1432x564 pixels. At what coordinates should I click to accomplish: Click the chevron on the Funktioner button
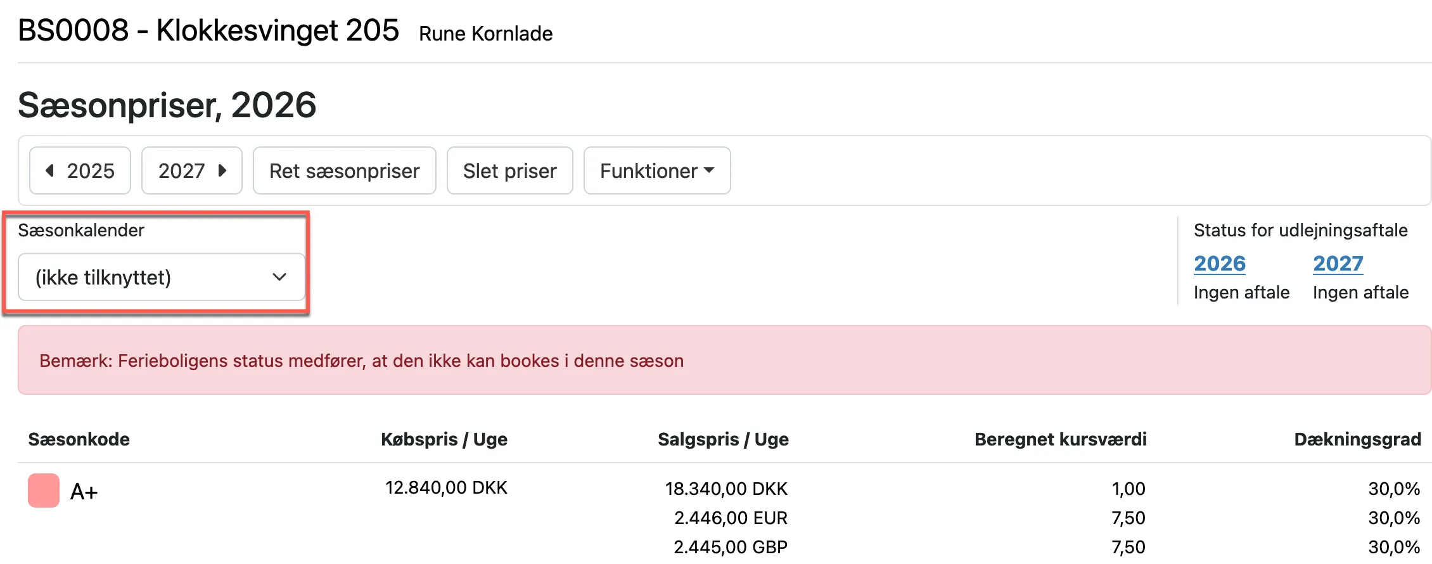710,170
